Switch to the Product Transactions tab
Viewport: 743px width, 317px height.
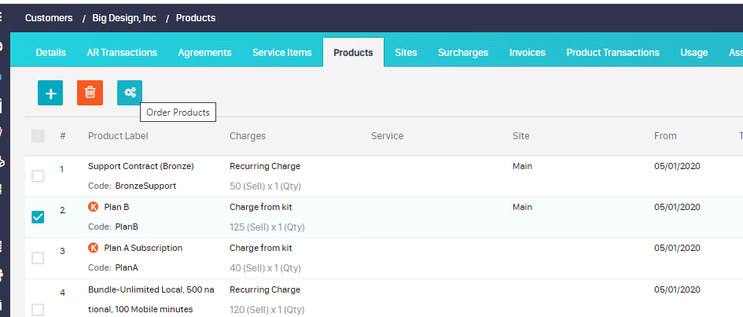pos(612,53)
